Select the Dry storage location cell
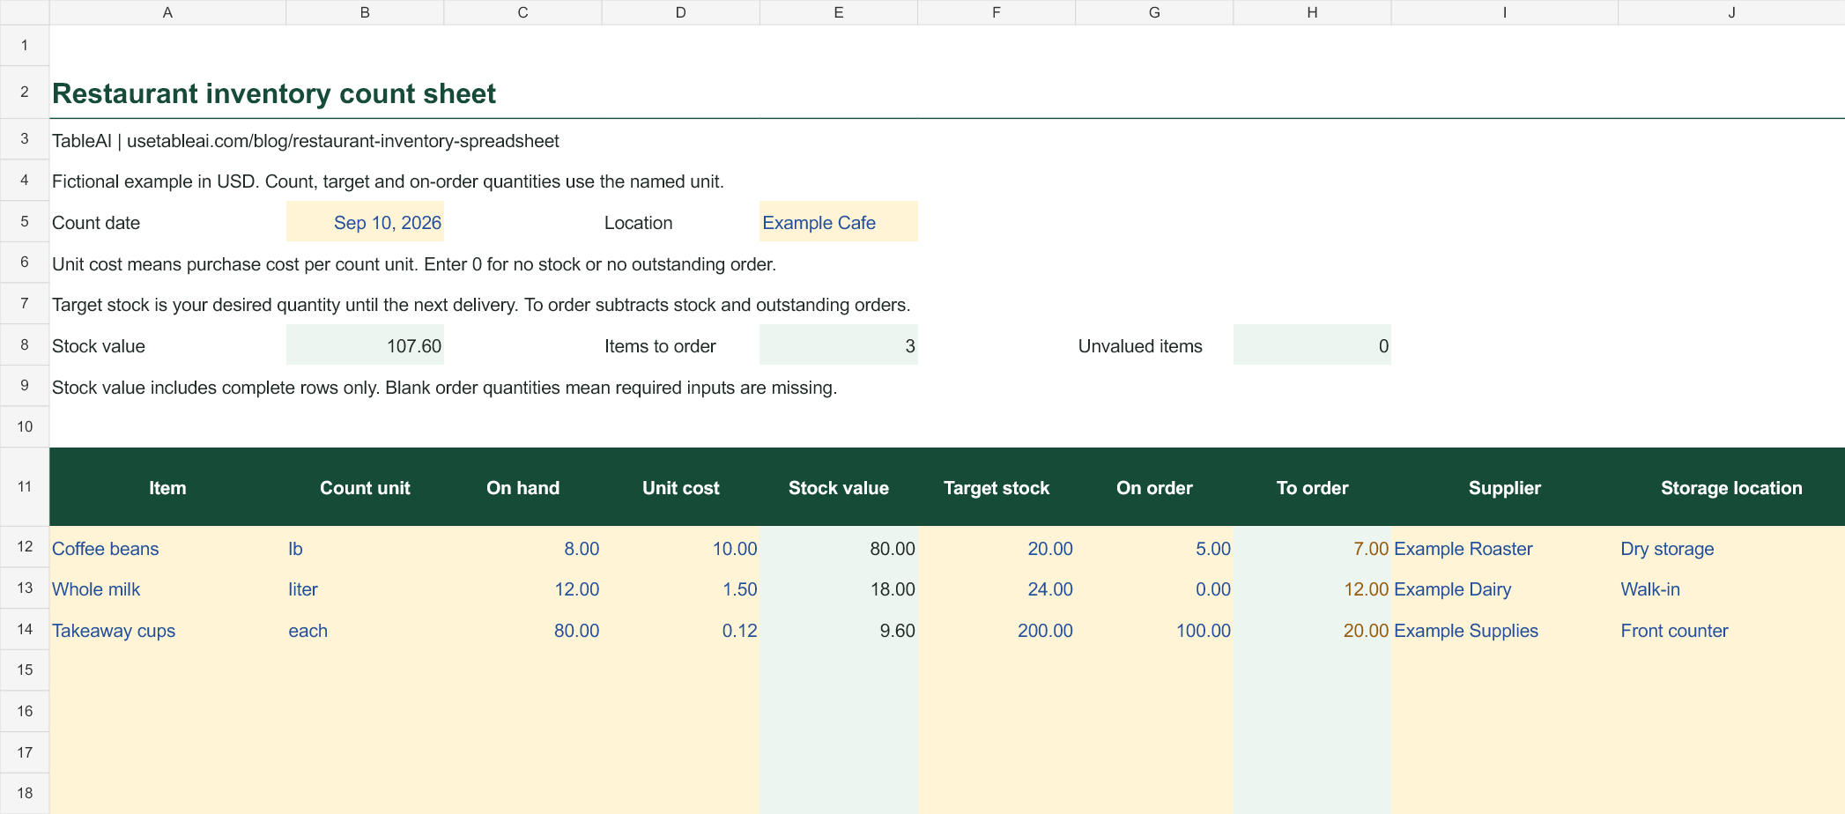 click(1731, 548)
